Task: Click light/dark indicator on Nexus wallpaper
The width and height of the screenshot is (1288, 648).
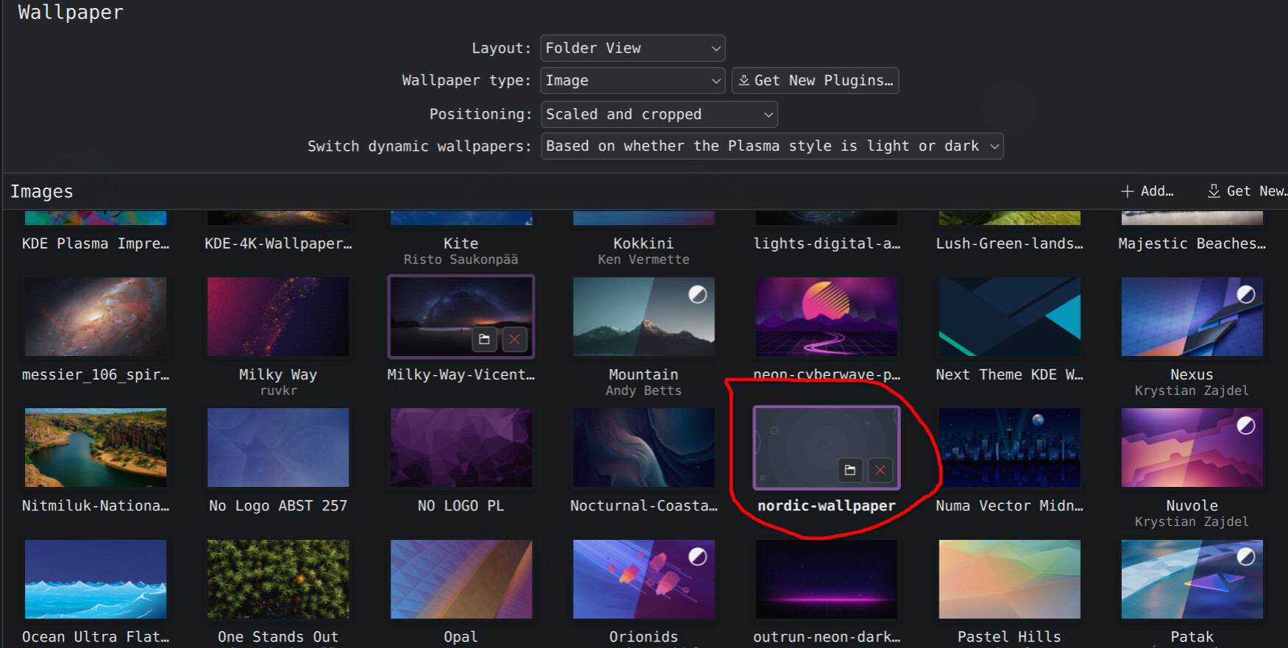Action: coord(1245,295)
